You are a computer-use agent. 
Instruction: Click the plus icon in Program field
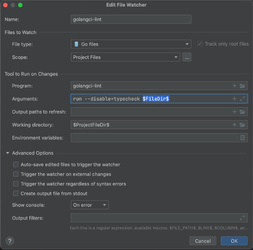[x=234, y=86]
